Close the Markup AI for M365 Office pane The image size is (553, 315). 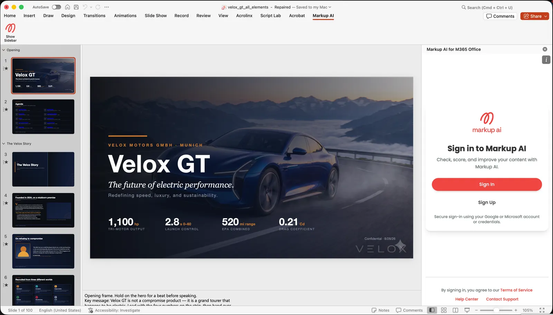[x=545, y=49]
